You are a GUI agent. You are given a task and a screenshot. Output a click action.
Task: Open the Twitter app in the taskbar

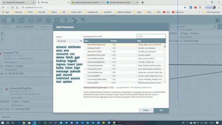point(61,123)
